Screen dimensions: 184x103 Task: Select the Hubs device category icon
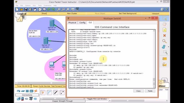[27, 91]
